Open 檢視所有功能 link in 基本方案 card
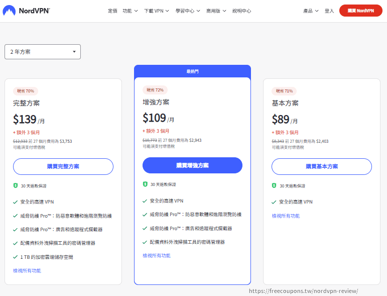The width and height of the screenshot is (387, 296). (x=286, y=216)
